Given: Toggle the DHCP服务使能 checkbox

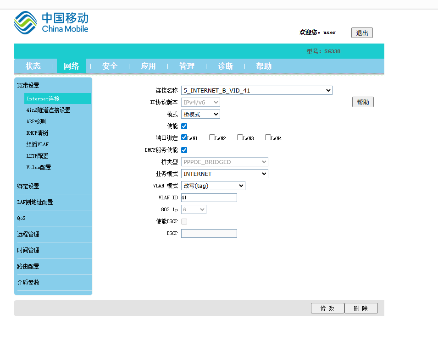Looking at the screenshot, I should 184,150.
